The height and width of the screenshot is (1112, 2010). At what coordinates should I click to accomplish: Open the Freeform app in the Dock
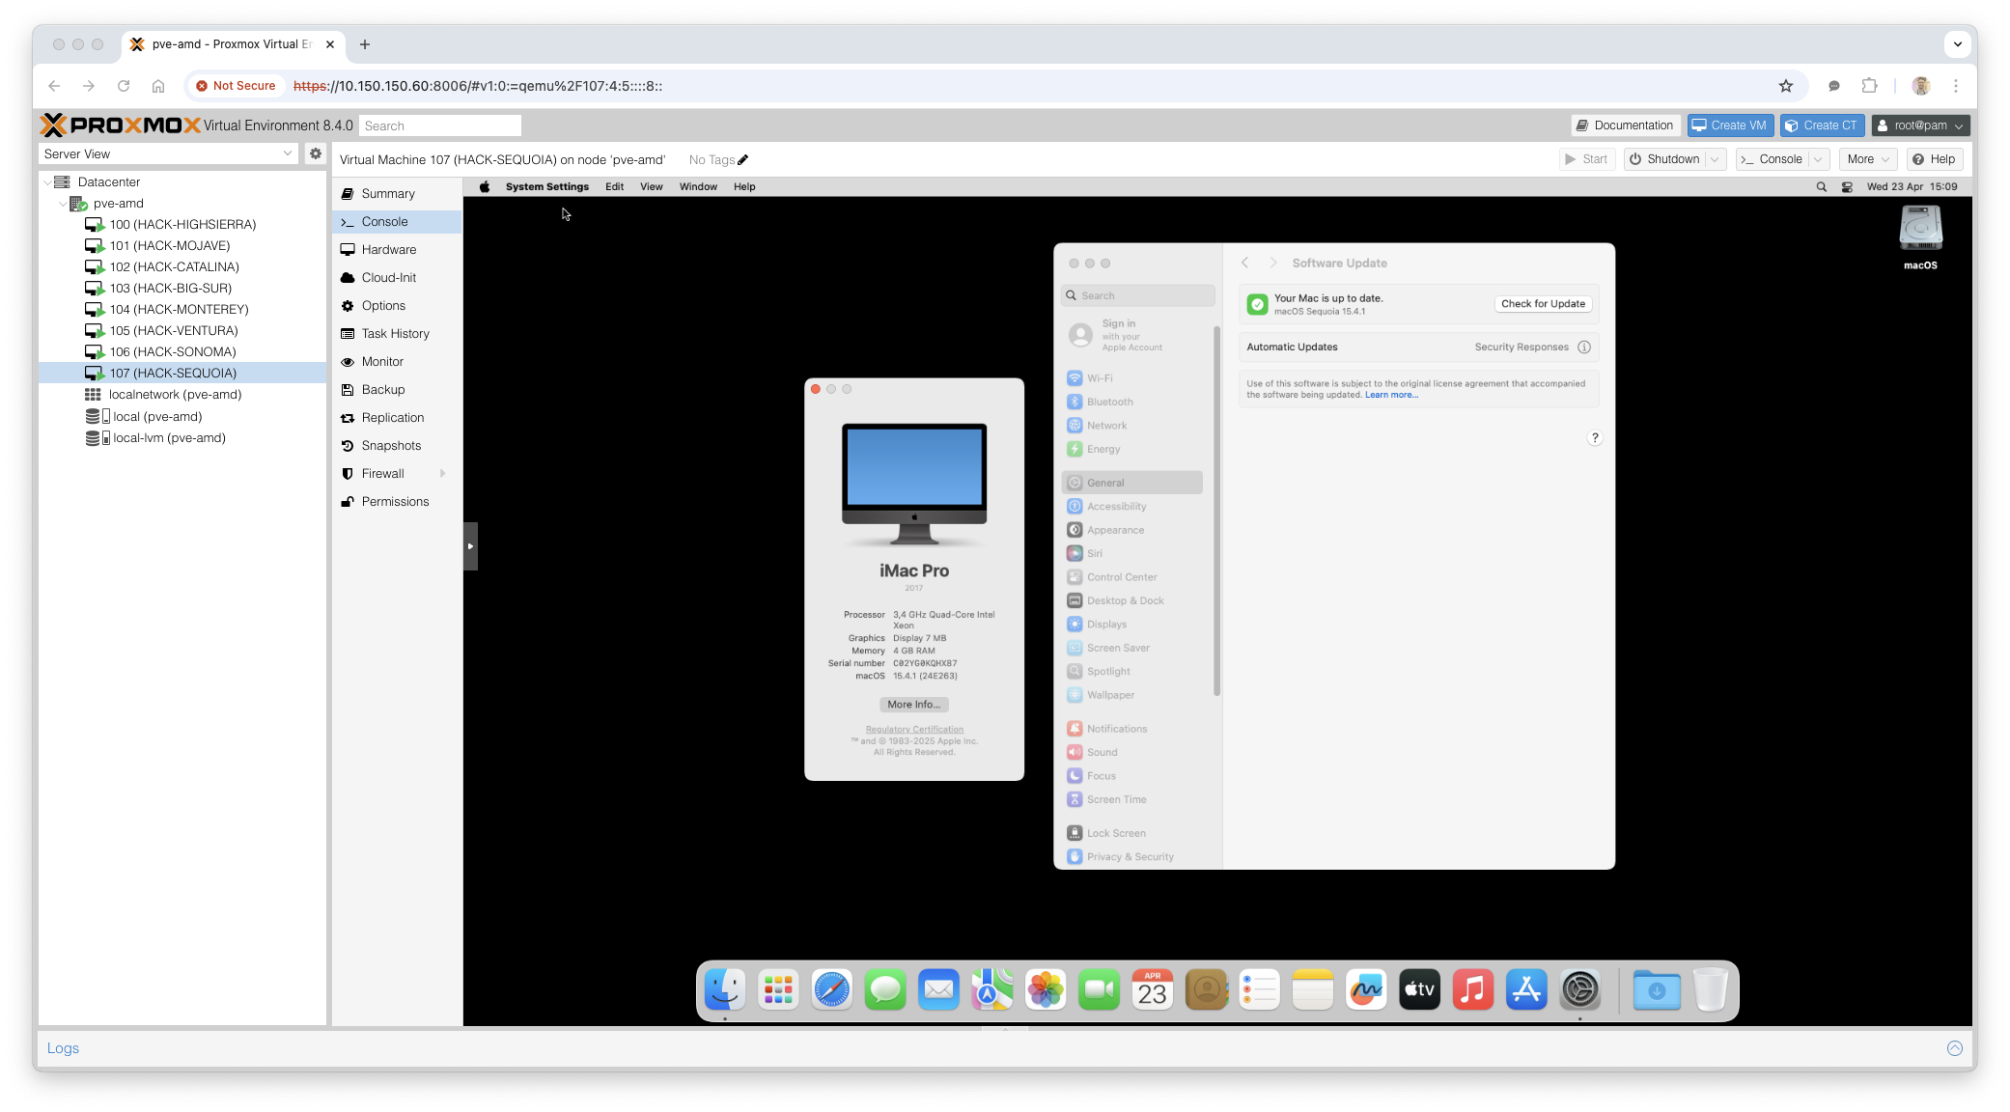[x=1366, y=989]
